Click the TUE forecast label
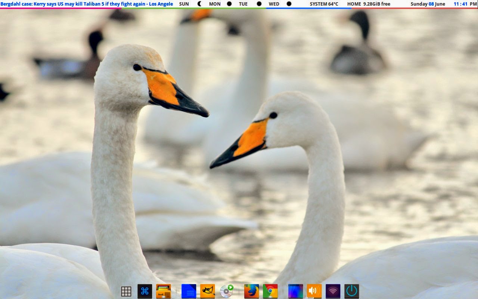478x299 pixels. [243, 4]
